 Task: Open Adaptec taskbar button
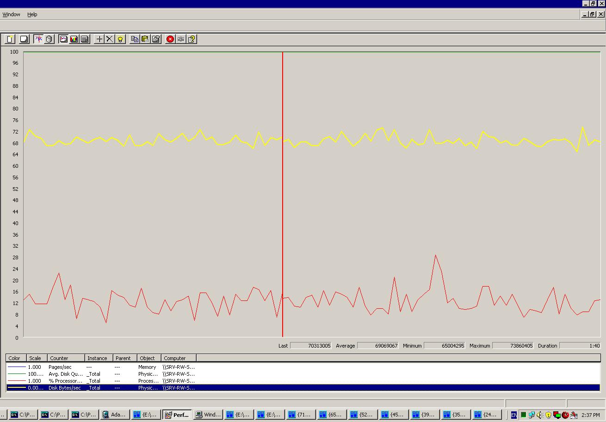coord(115,415)
